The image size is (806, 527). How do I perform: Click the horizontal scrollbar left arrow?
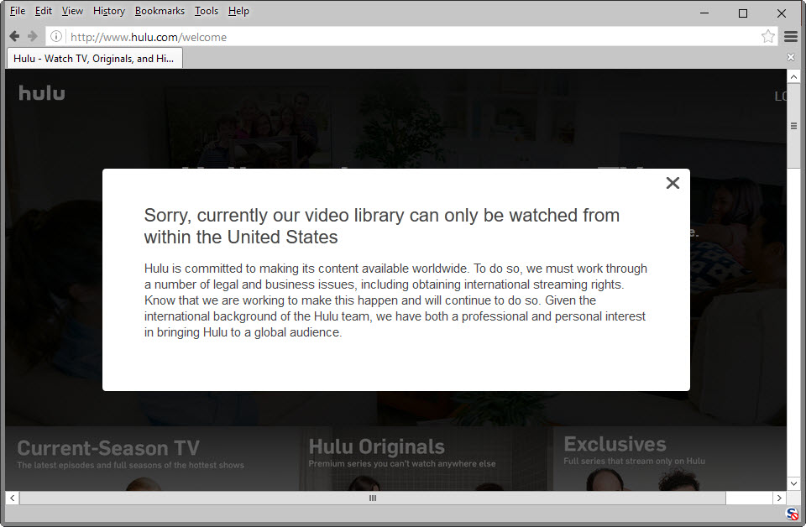click(x=13, y=498)
